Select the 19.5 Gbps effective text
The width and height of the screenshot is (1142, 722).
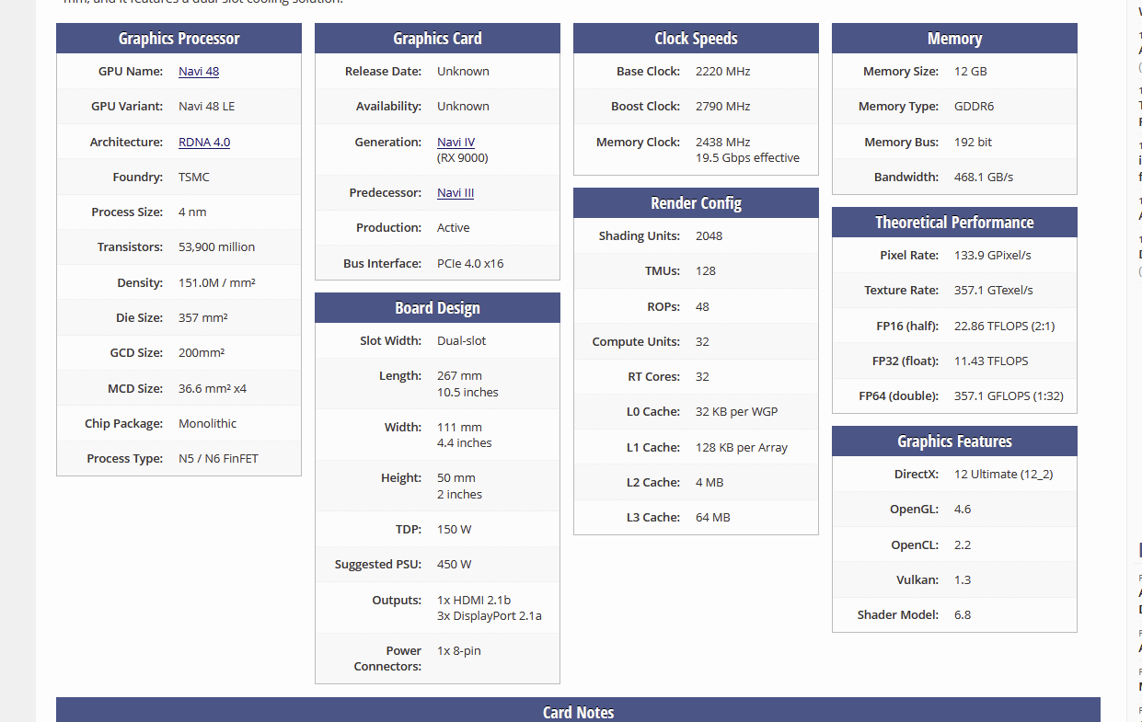(748, 157)
